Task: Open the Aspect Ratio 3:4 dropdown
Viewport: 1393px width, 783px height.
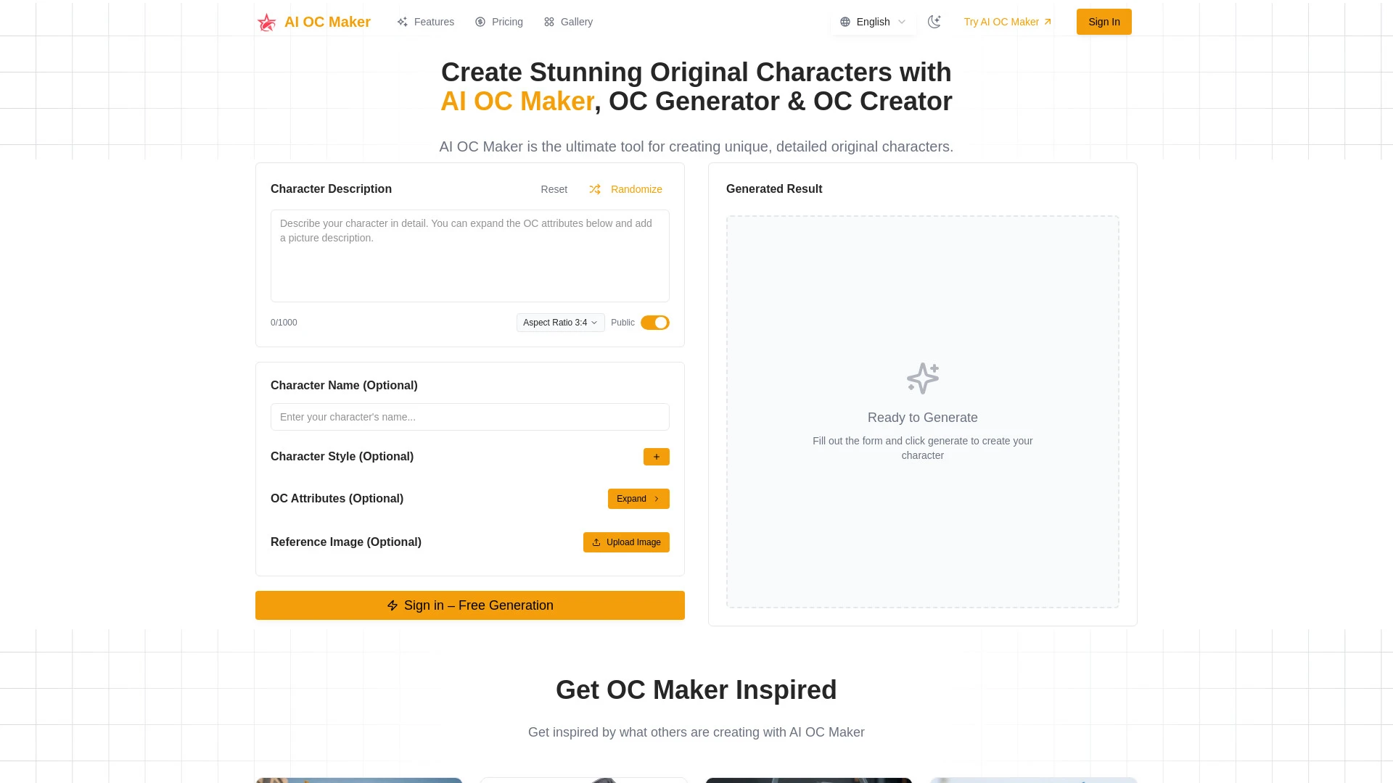Action: (560, 323)
